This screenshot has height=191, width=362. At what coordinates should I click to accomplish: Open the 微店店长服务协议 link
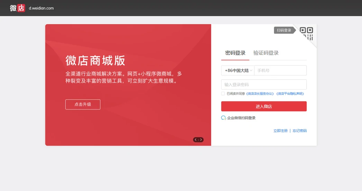[x=260, y=94]
